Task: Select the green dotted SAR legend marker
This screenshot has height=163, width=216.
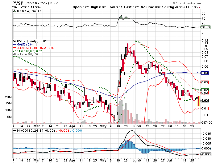Action: [15, 51]
